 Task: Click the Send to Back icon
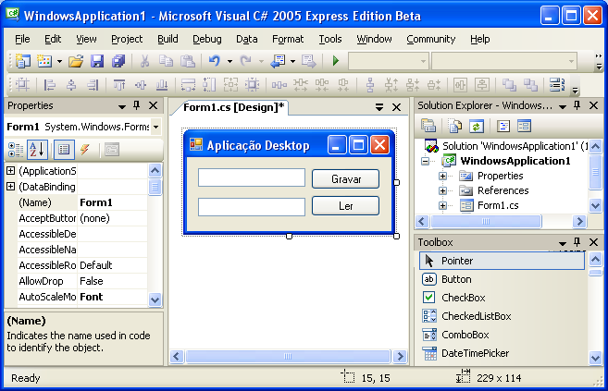[530, 84]
